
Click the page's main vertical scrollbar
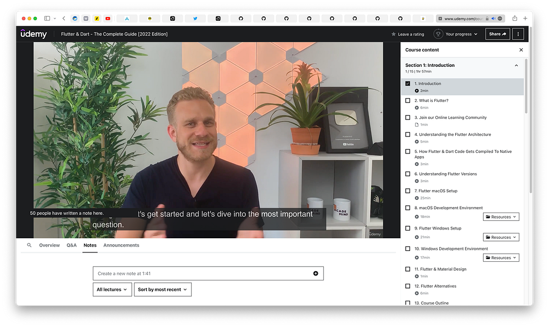531,110
